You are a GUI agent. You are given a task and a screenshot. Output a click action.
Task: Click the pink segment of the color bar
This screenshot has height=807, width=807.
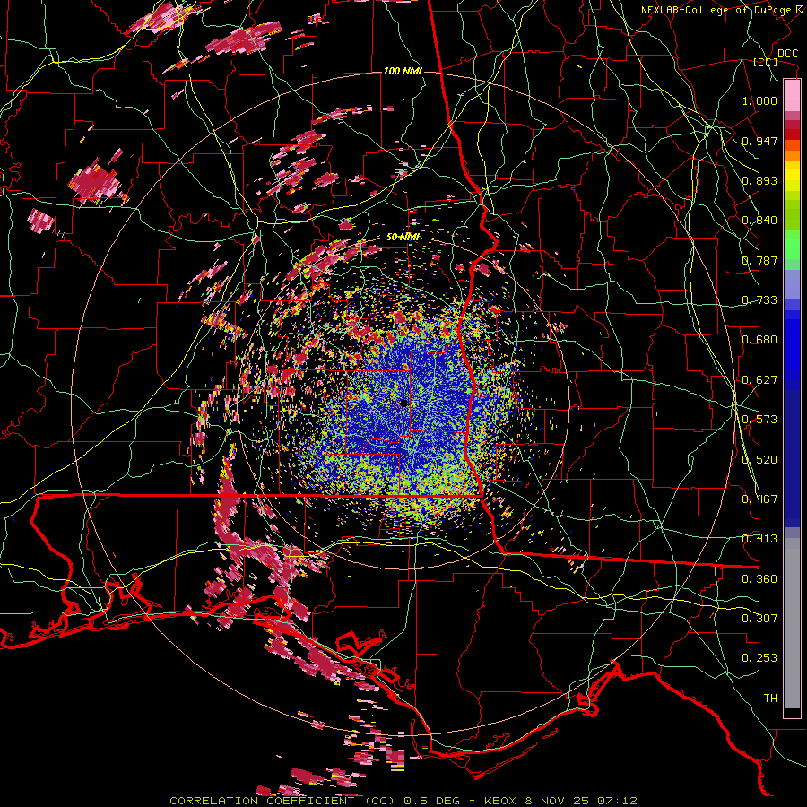(792, 96)
